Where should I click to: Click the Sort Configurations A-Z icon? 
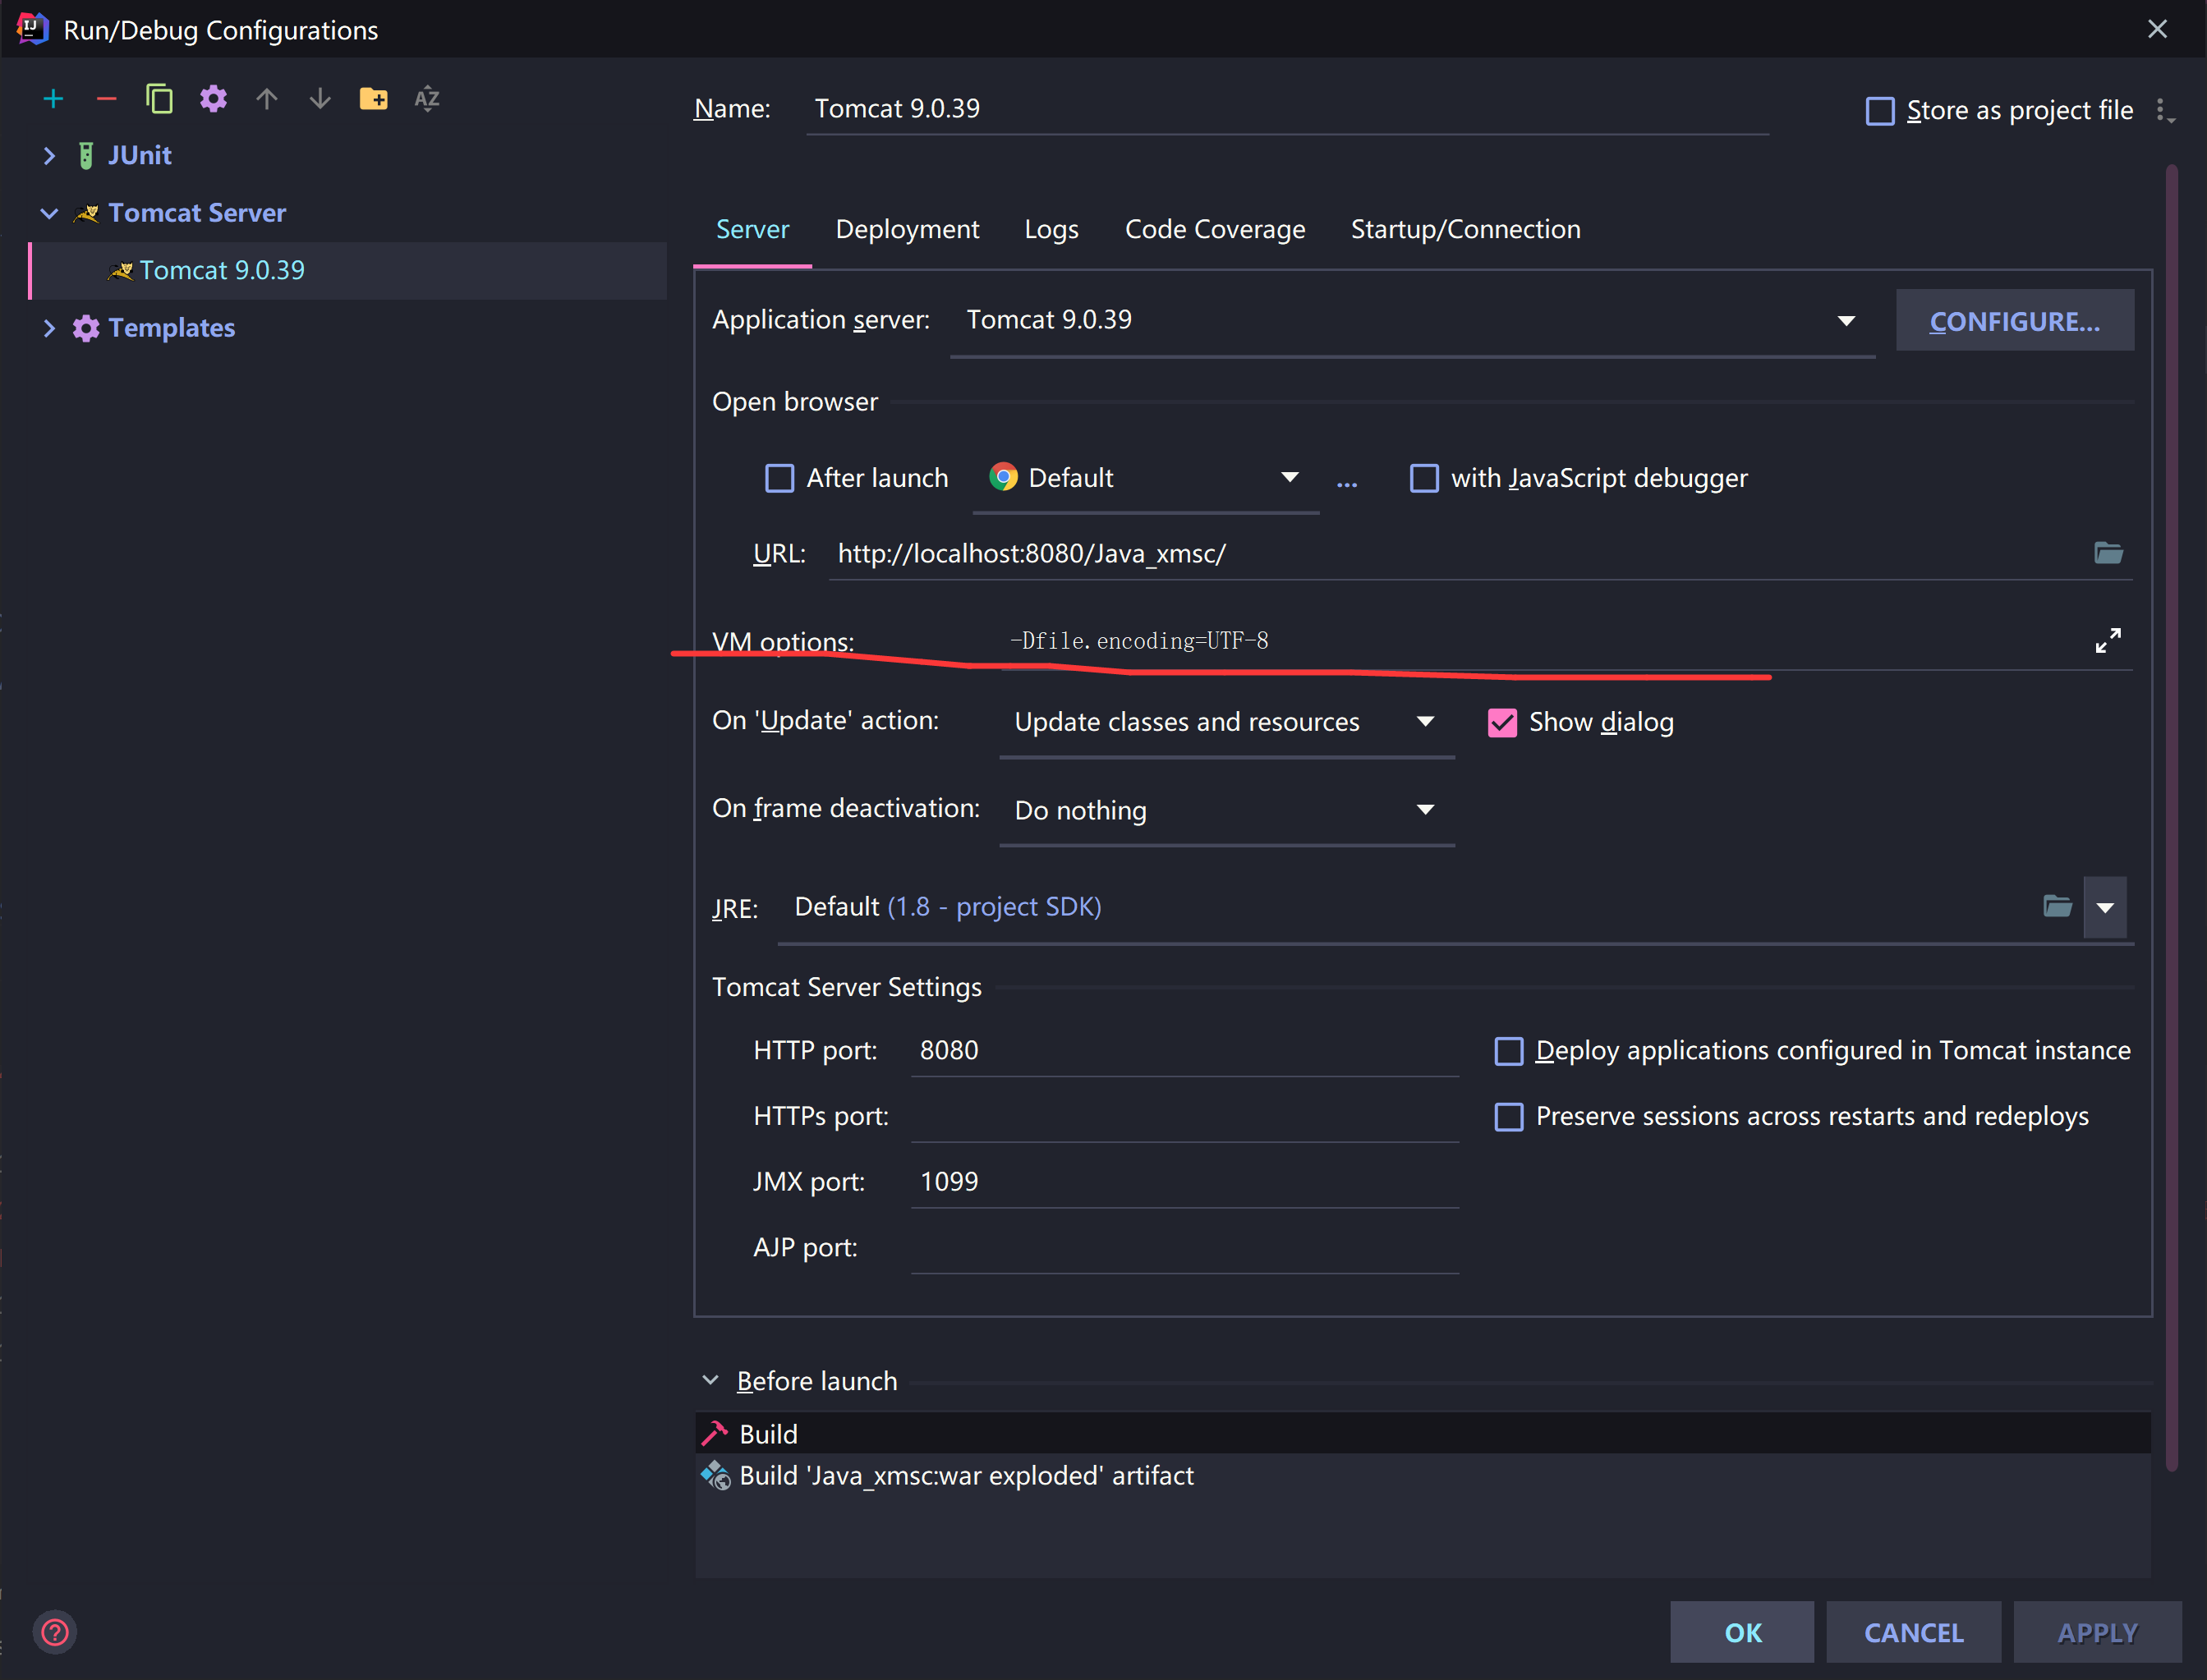tap(427, 99)
